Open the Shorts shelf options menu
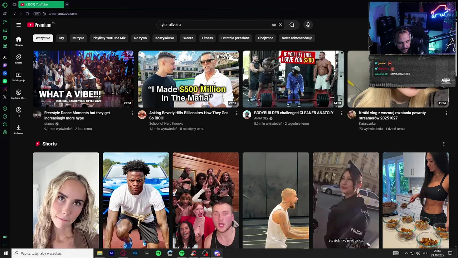This screenshot has height=258, width=458. click(x=444, y=144)
